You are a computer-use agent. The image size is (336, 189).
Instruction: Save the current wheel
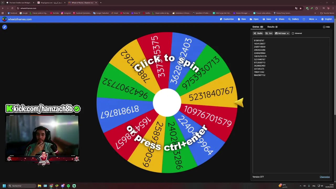267,19
